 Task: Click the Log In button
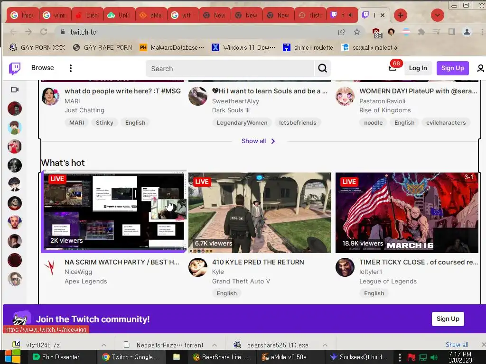pos(418,68)
